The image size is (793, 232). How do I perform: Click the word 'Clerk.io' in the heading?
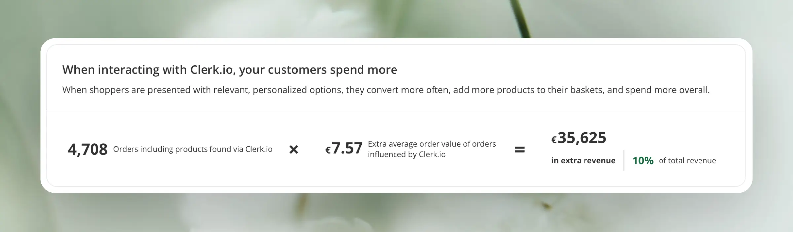pyautogui.click(x=211, y=70)
